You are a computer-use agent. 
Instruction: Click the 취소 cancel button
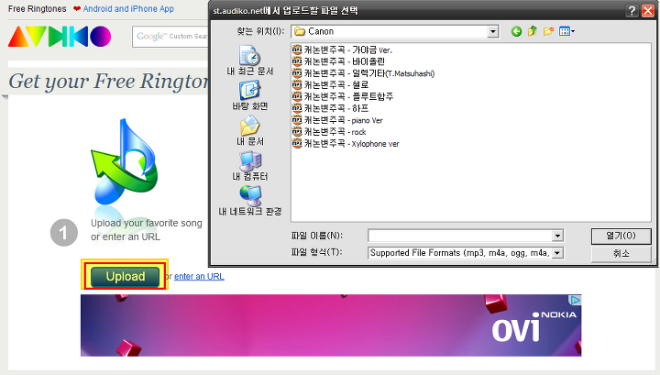pos(621,253)
